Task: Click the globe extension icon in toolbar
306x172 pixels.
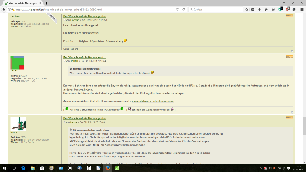Action: click(294, 9)
